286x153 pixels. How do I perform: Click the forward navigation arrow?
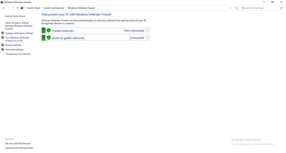9,8
